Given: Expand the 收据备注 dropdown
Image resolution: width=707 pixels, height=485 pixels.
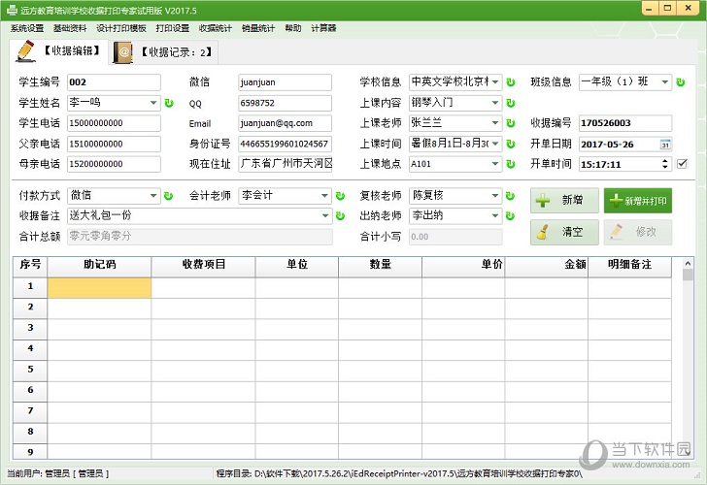Looking at the screenshot, I should pyautogui.click(x=325, y=215).
